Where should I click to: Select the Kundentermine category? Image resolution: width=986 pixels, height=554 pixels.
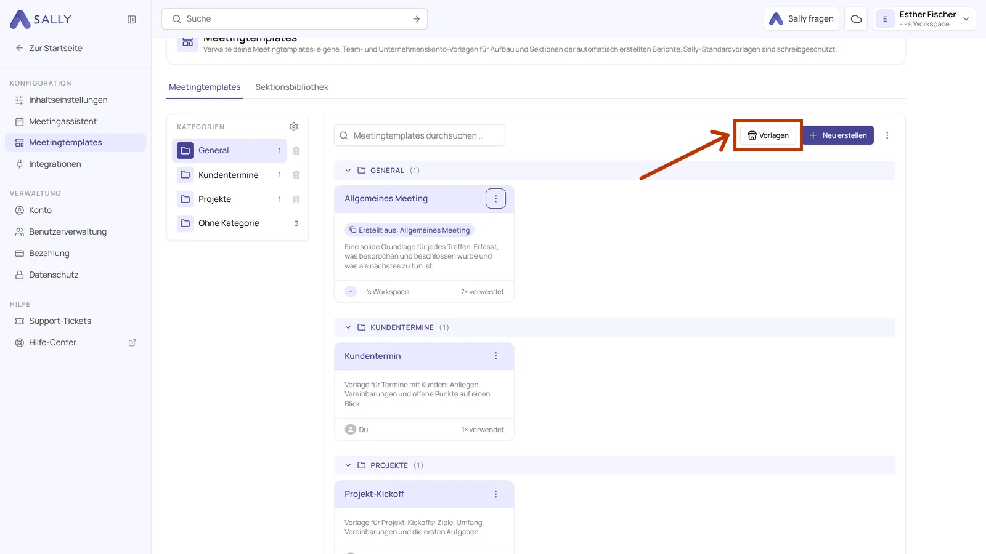229,175
